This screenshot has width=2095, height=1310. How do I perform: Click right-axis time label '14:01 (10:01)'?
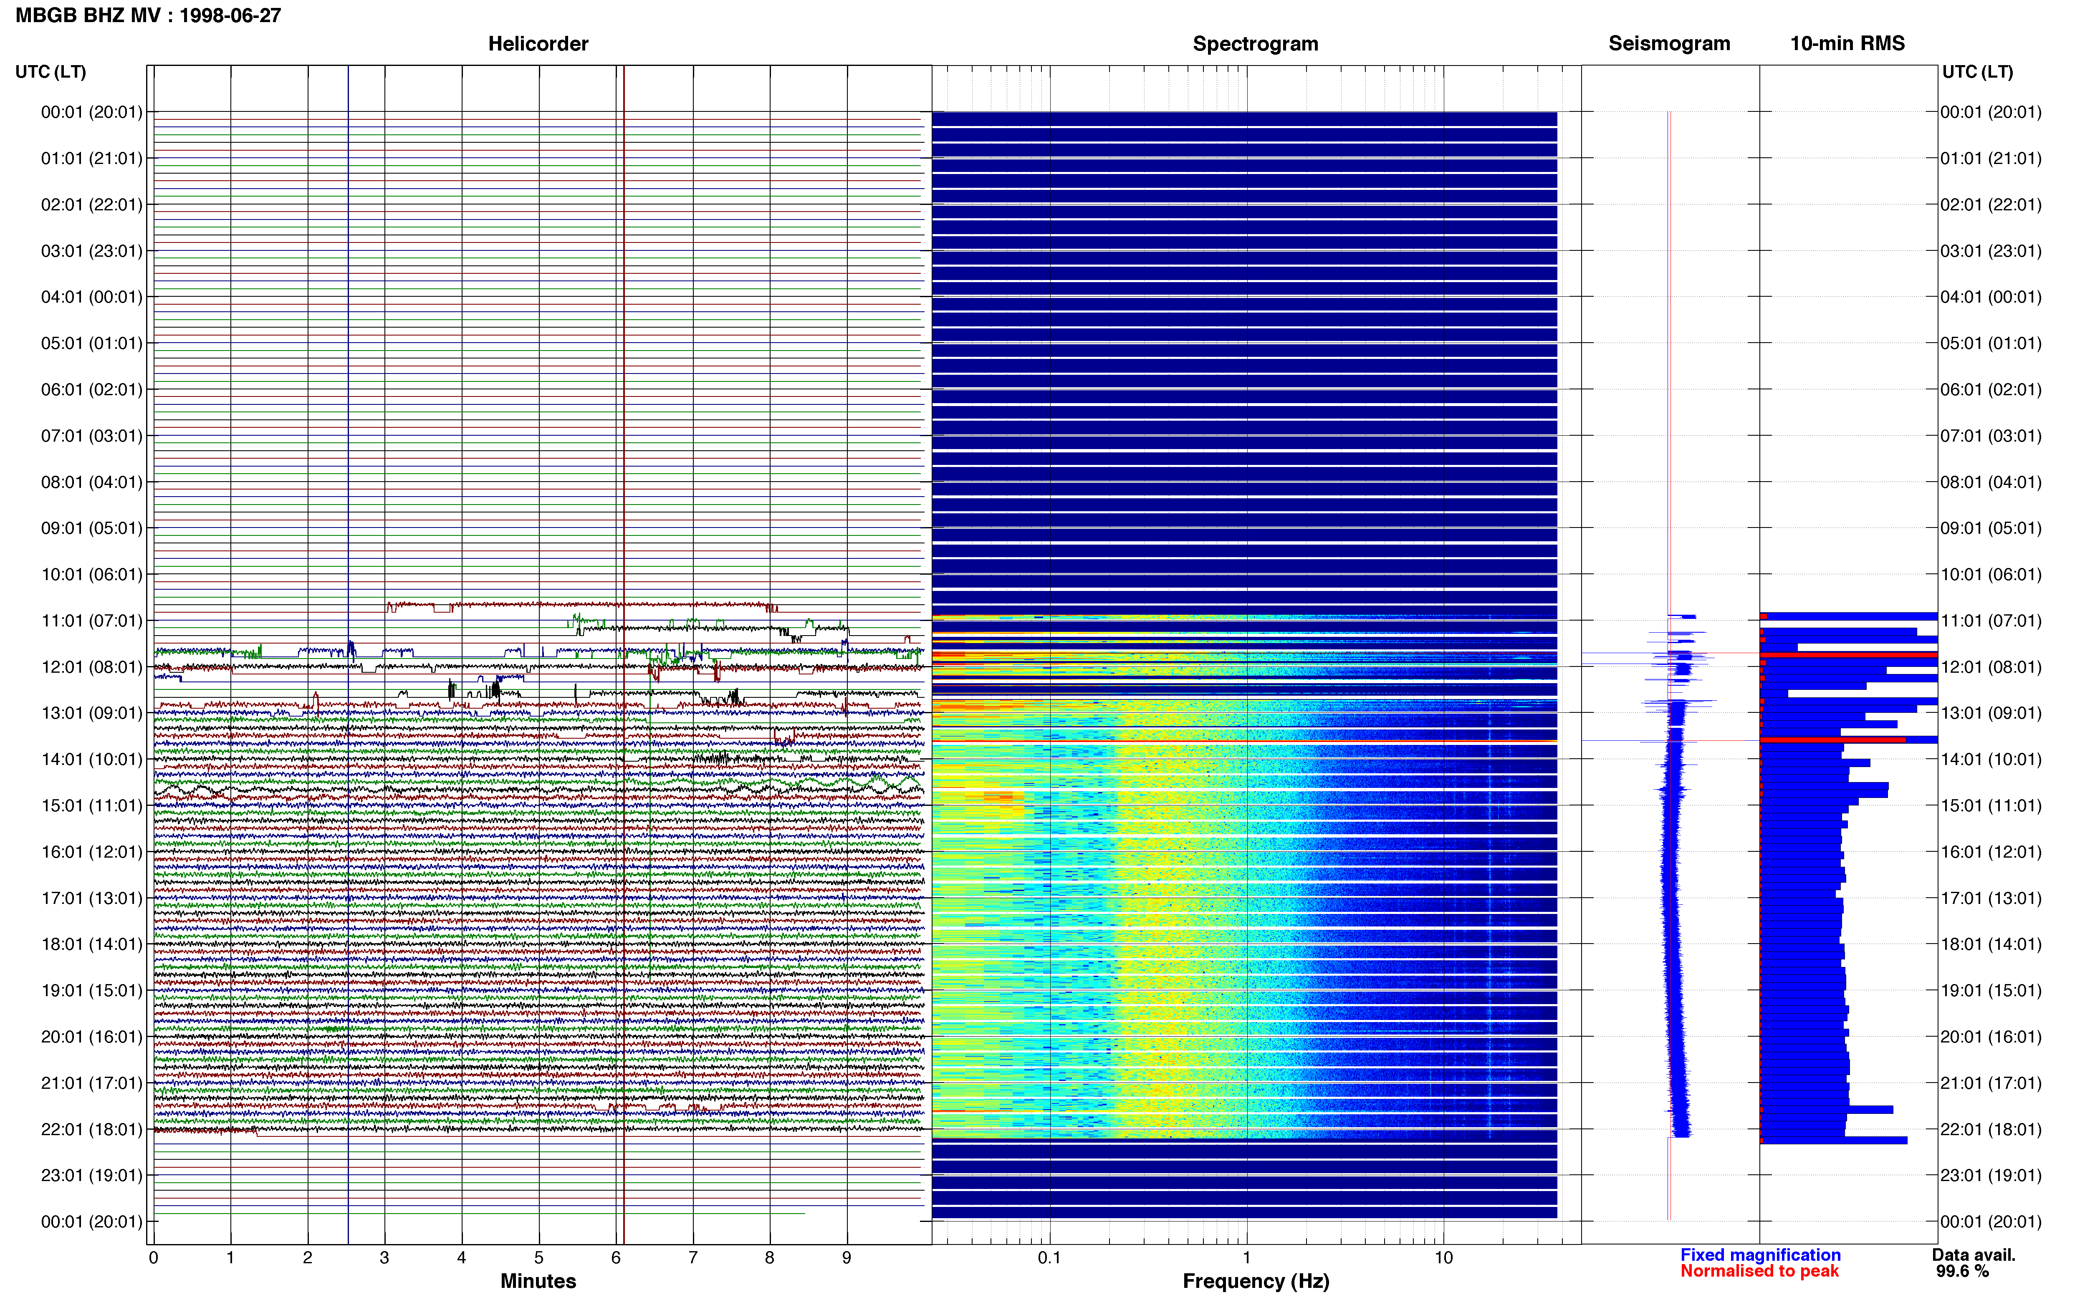coord(1991,760)
